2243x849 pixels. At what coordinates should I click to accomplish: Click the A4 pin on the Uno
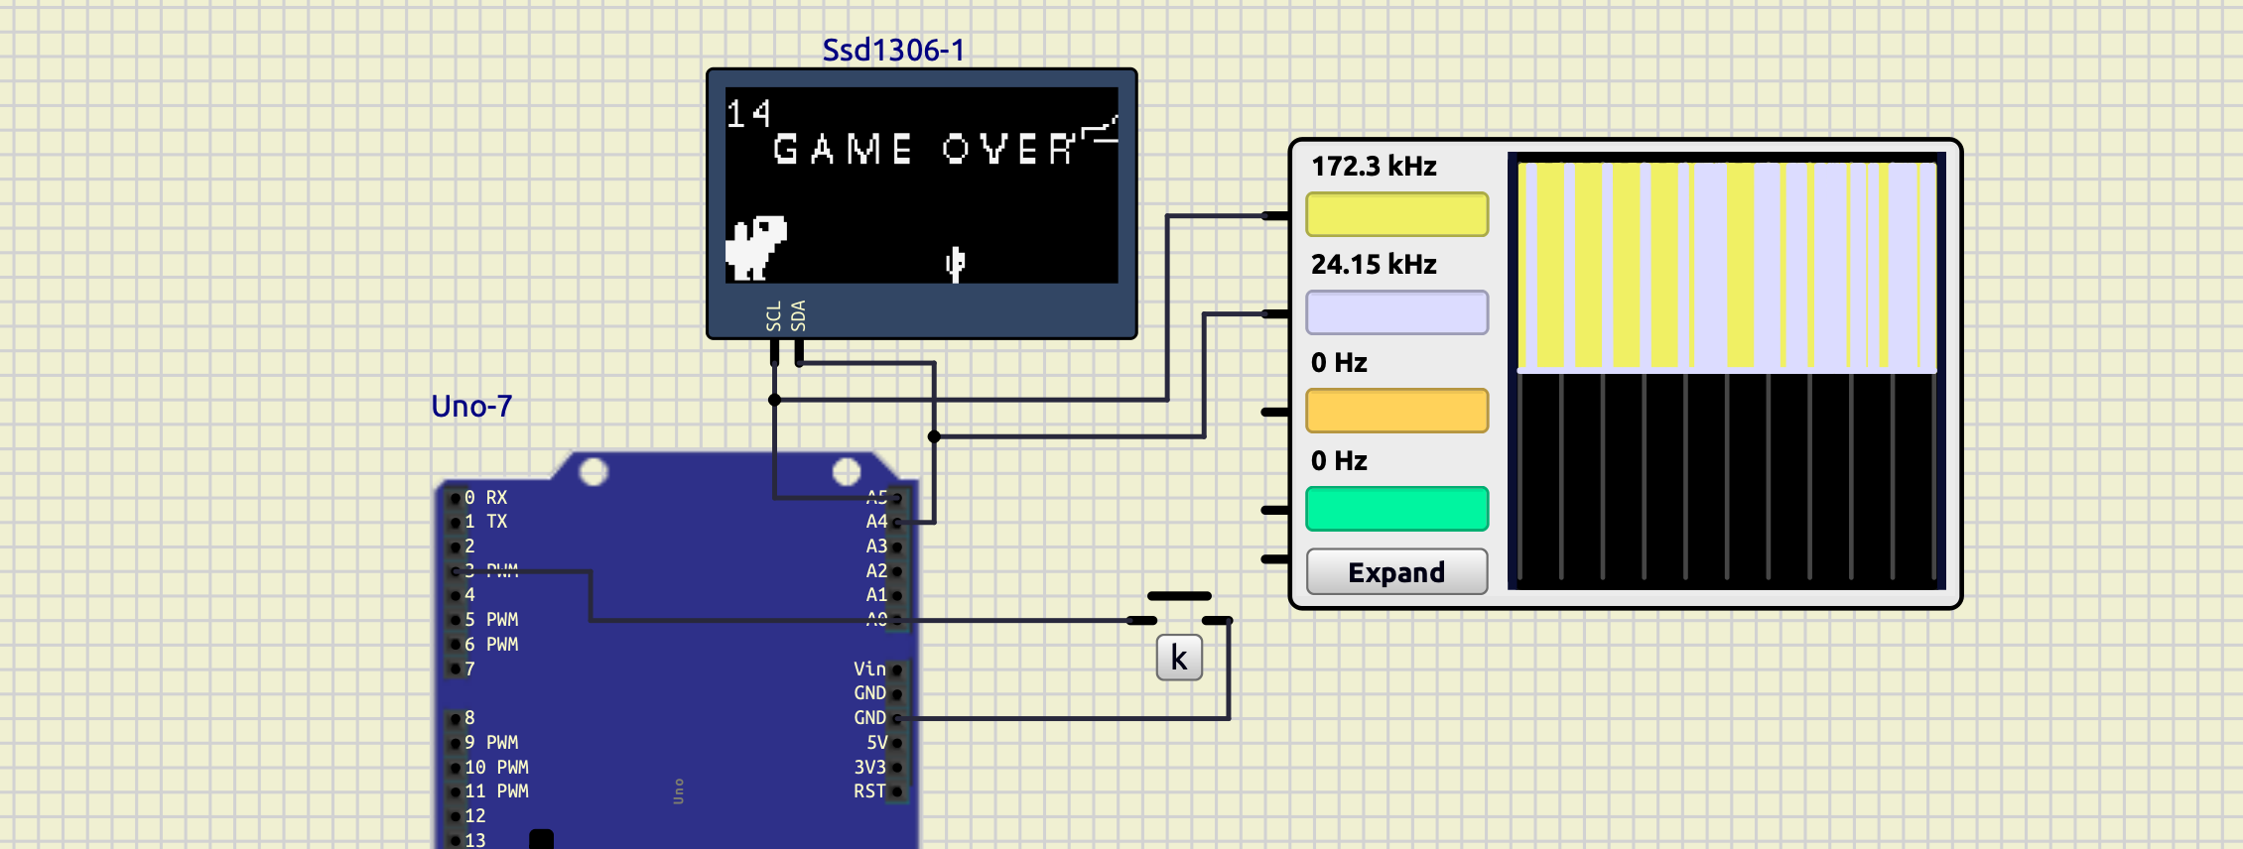(895, 522)
